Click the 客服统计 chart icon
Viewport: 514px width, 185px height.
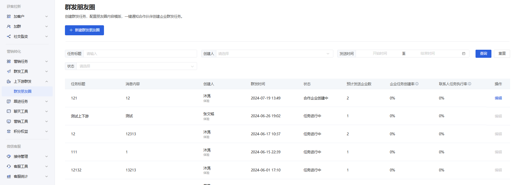pyautogui.click(x=9, y=176)
